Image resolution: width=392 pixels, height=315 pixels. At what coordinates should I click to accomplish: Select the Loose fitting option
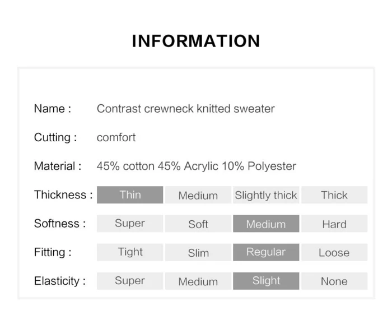pos(334,252)
